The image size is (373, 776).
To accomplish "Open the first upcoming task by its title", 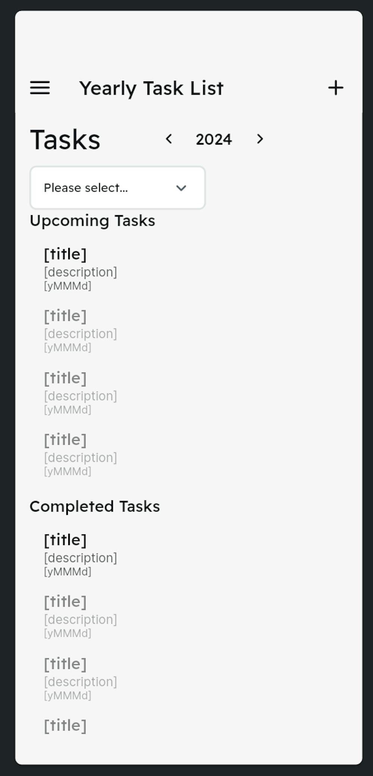I will [x=65, y=254].
